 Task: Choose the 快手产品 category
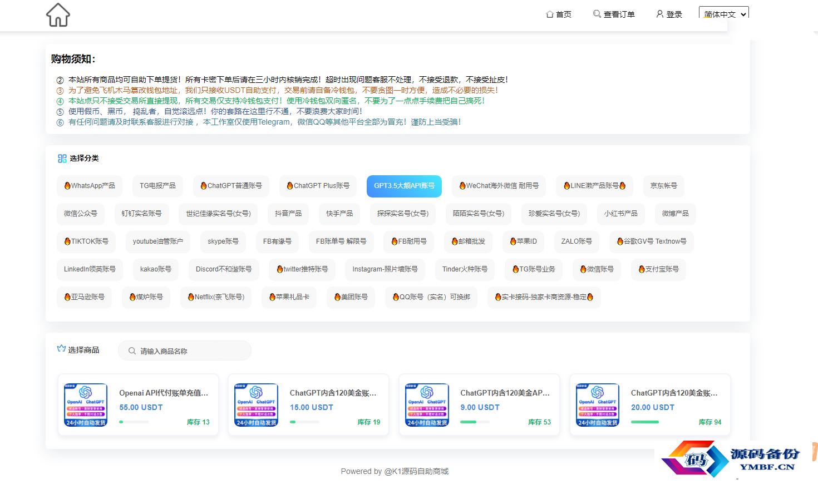pos(339,214)
